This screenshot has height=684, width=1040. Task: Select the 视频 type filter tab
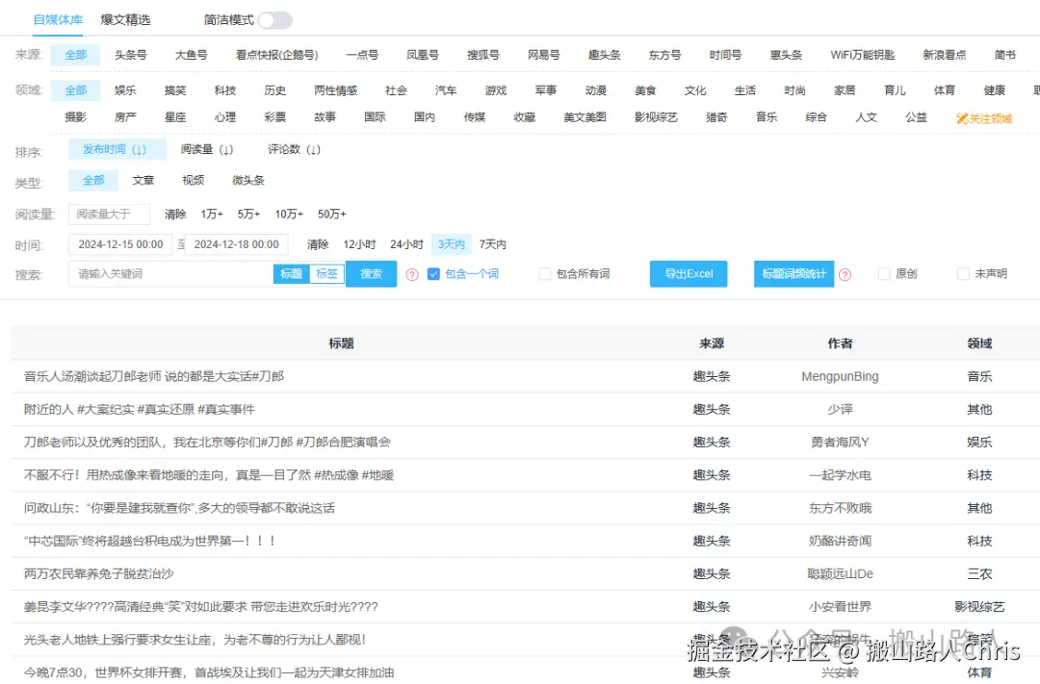click(x=193, y=179)
